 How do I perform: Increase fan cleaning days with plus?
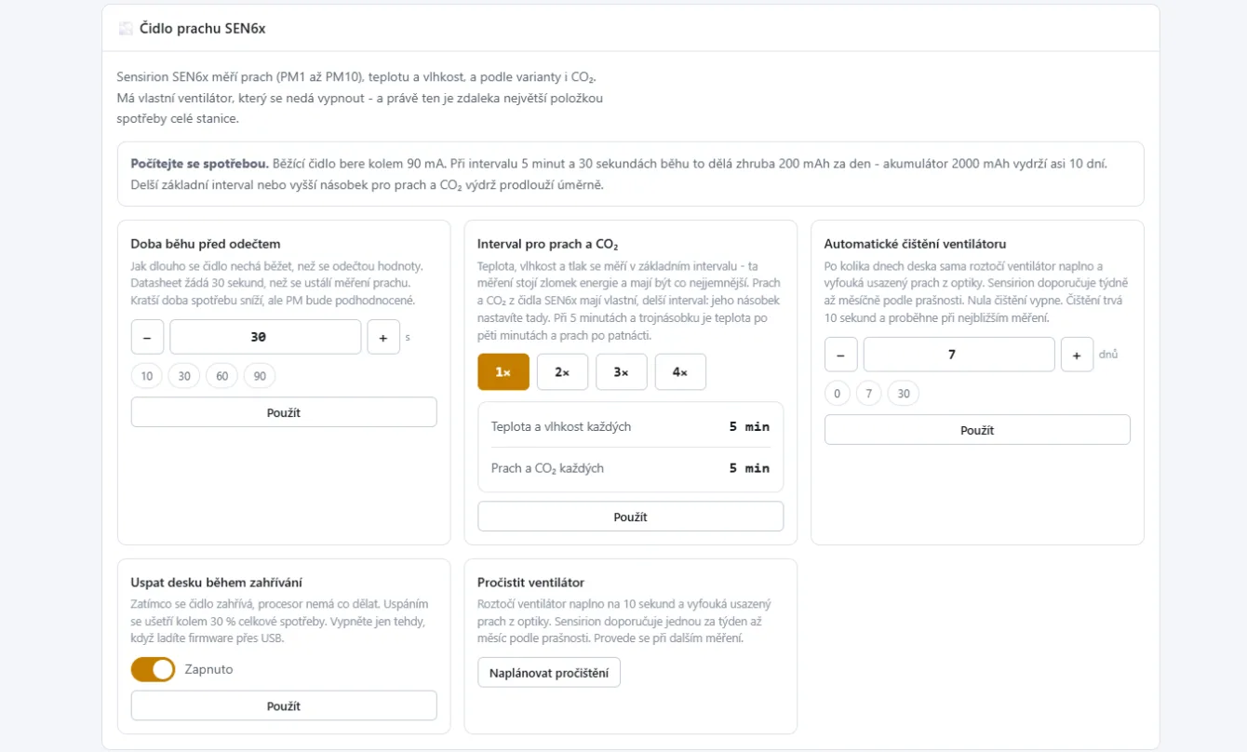[1078, 355]
